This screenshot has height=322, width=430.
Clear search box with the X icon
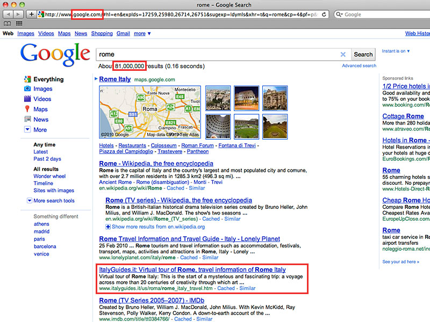pyautogui.click(x=343, y=54)
